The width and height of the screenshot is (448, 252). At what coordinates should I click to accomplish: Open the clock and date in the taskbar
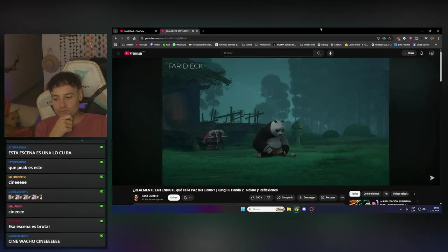pyautogui.click(x=433, y=209)
